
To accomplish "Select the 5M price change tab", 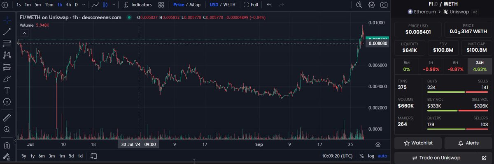I will coord(406,66).
